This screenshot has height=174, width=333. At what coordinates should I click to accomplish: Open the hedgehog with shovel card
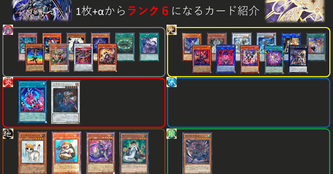(x=66, y=153)
